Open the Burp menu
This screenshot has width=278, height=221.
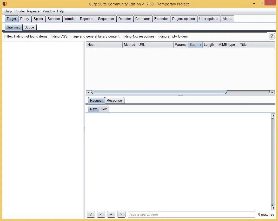[8, 11]
